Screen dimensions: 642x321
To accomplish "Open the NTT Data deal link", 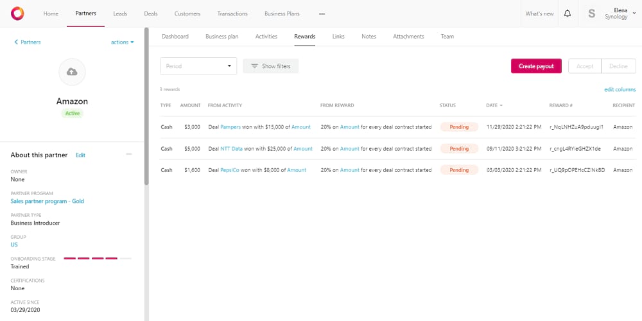I will point(232,149).
